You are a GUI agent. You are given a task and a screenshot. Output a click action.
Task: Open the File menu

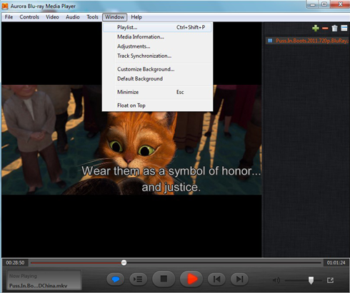[9, 17]
